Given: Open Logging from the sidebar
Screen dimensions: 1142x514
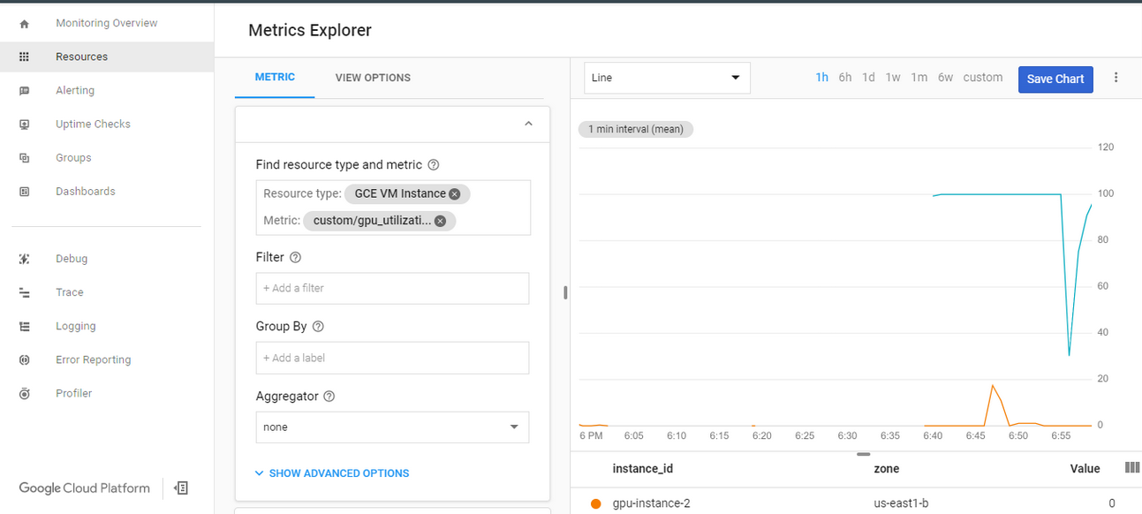Looking at the screenshot, I should pyautogui.click(x=75, y=325).
